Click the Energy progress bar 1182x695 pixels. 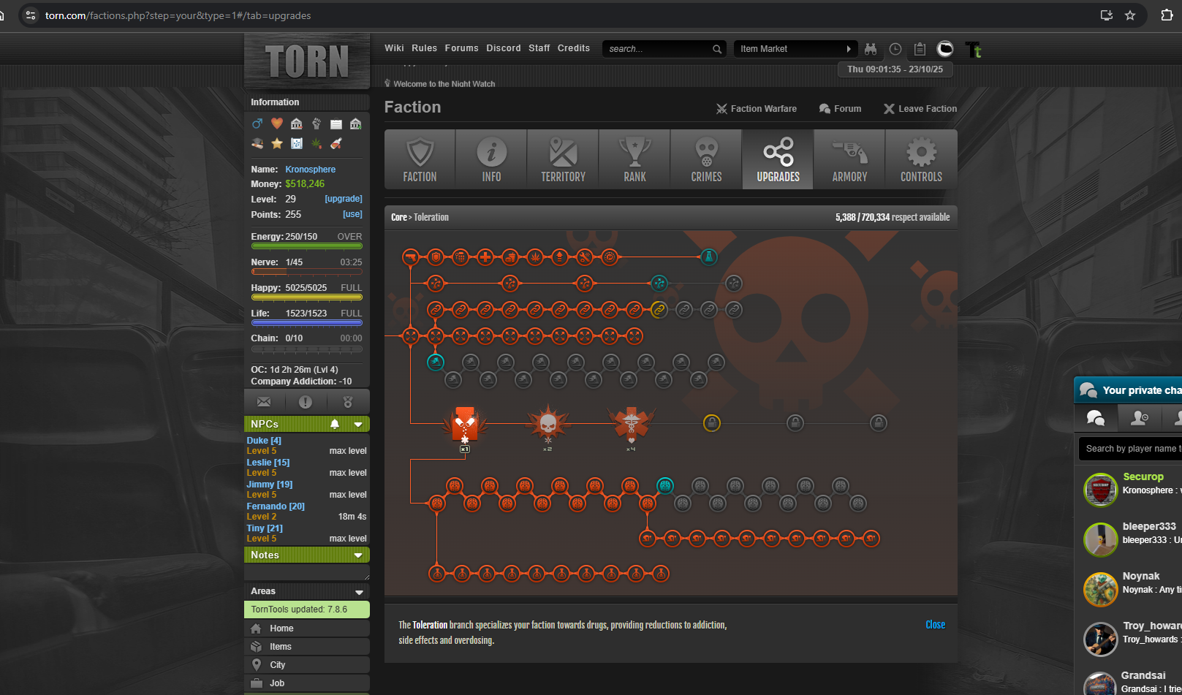[x=307, y=246]
